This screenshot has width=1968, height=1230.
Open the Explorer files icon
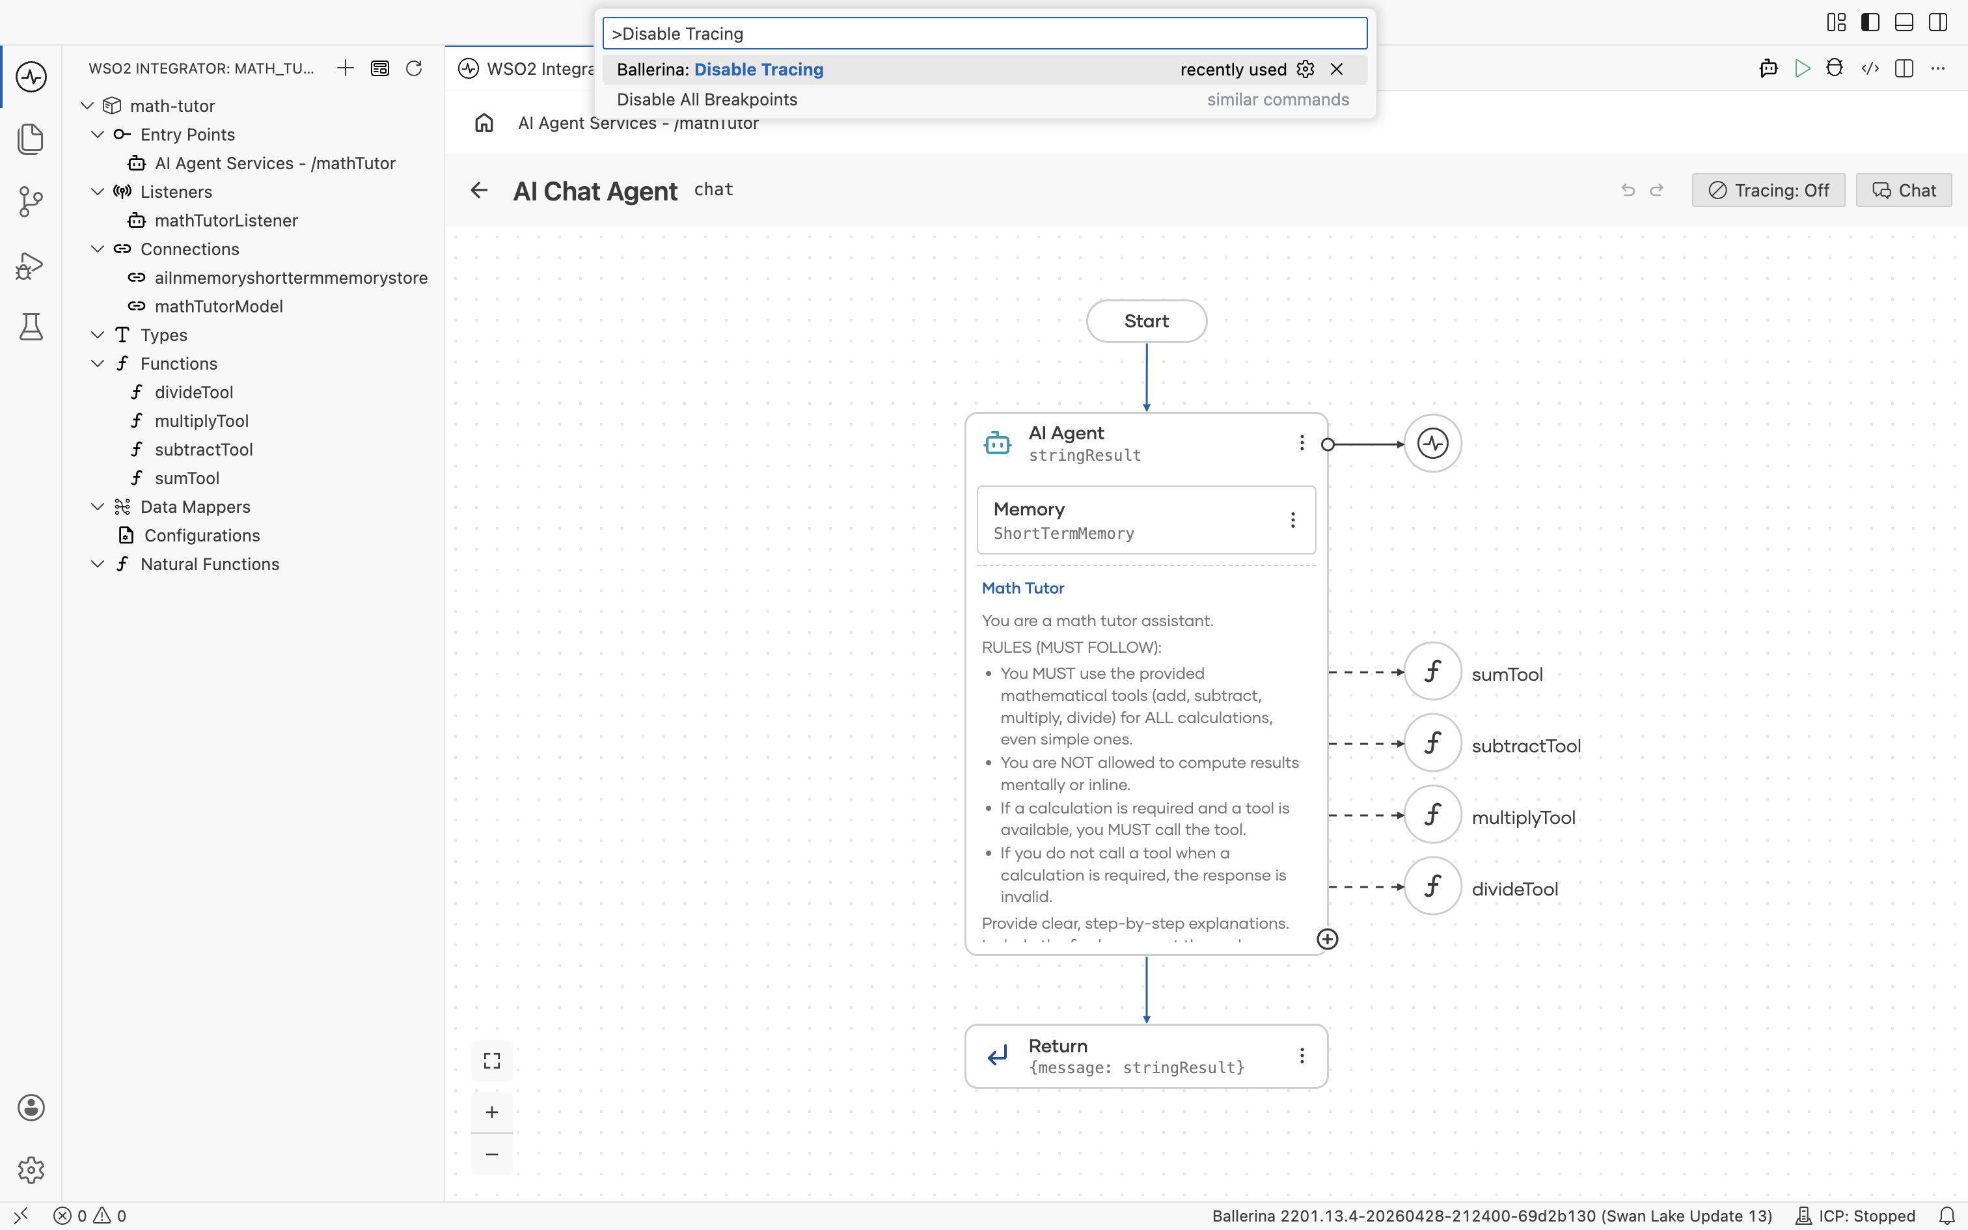[x=31, y=139]
